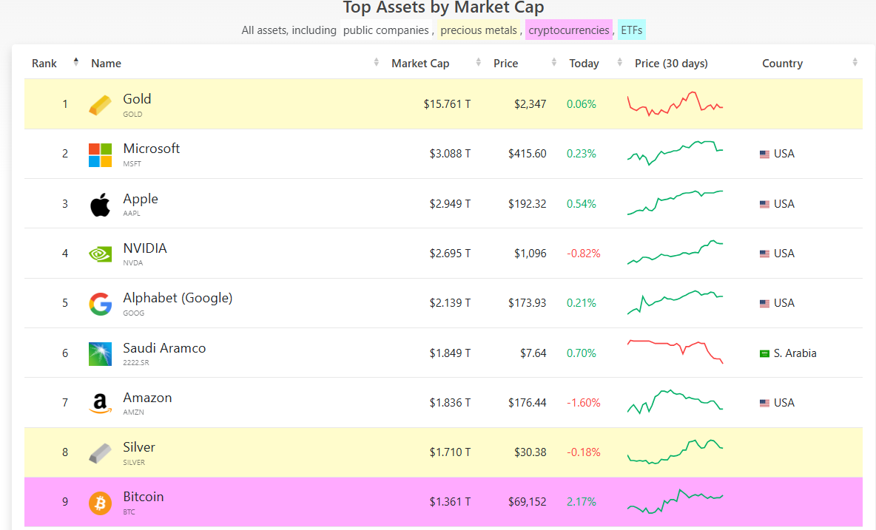Sort table by Rank column arrows
Image resolution: width=876 pixels, height=530 pixels.
click(x=76, y=62)
